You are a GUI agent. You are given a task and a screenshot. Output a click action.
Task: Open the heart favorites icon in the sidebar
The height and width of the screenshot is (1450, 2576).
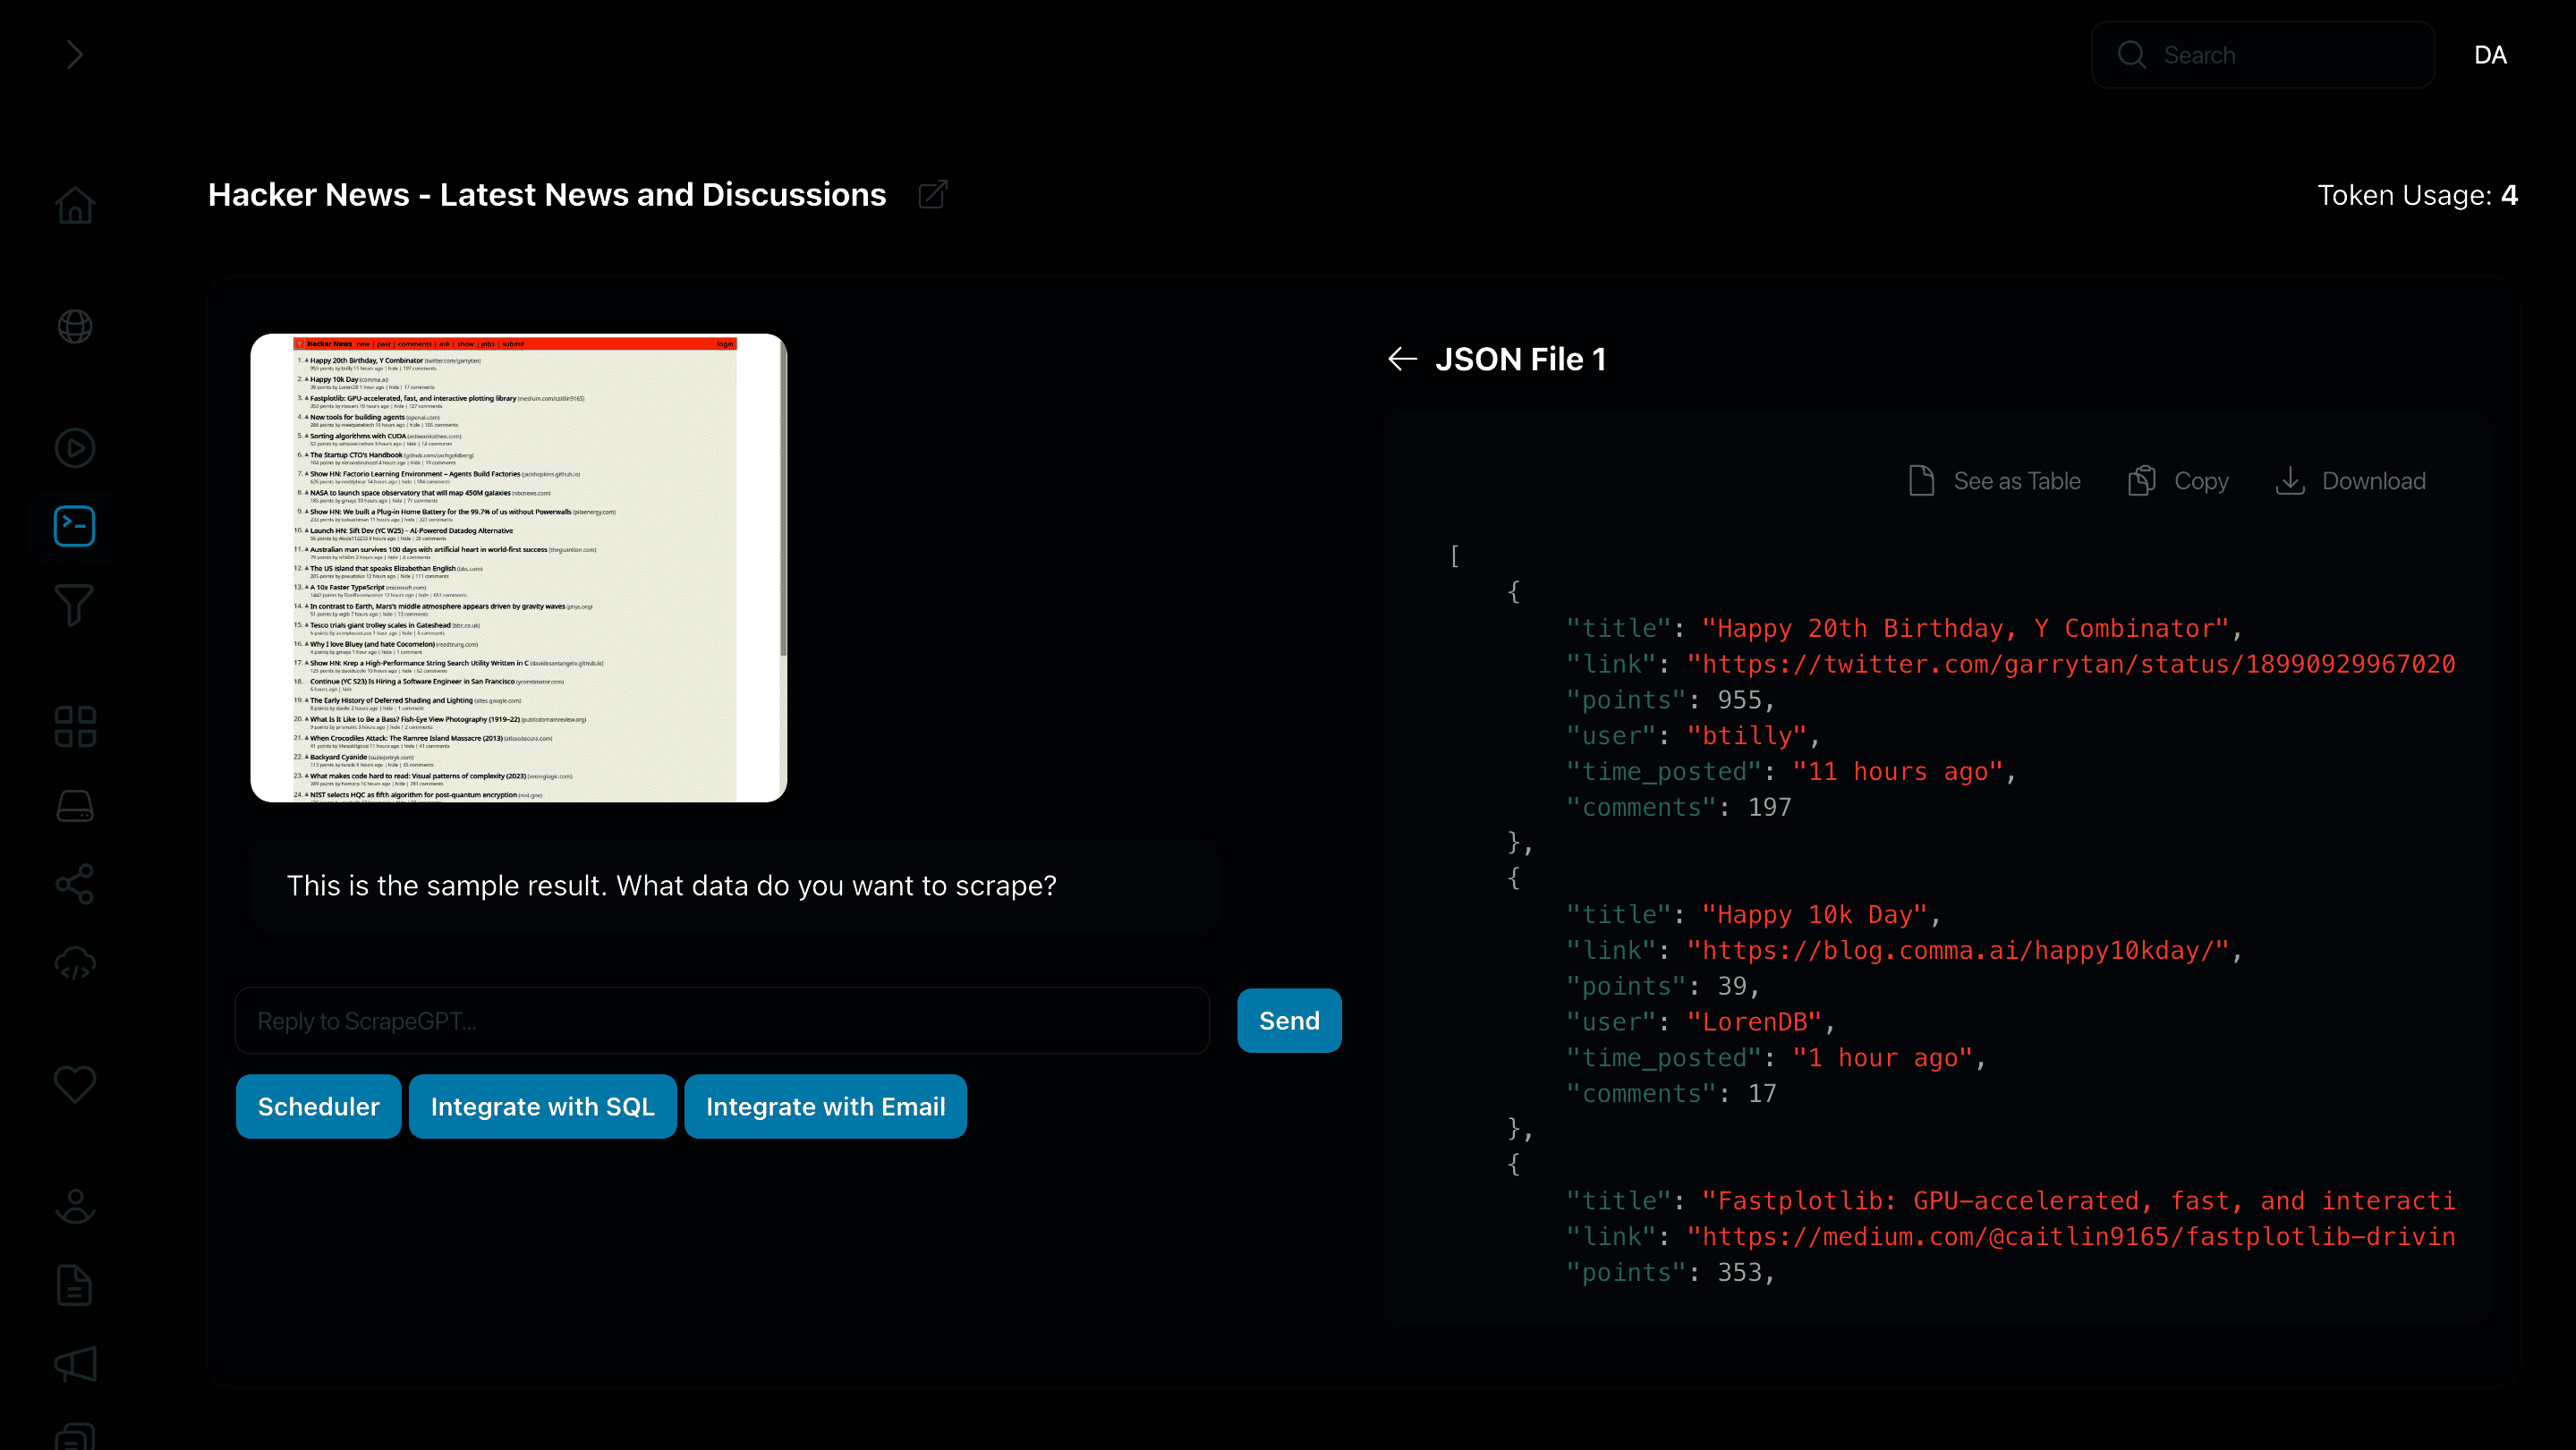click(75, 1084)
